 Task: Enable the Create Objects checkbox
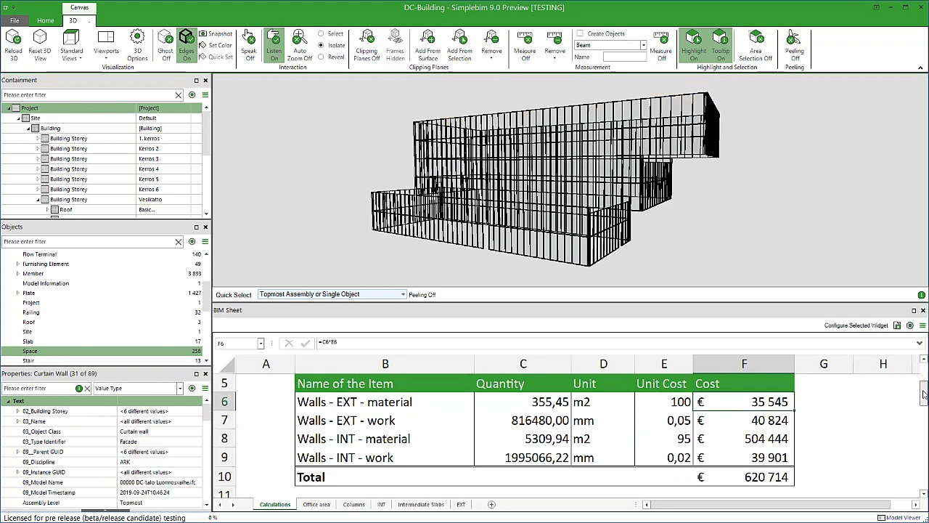tap(580, 33)
